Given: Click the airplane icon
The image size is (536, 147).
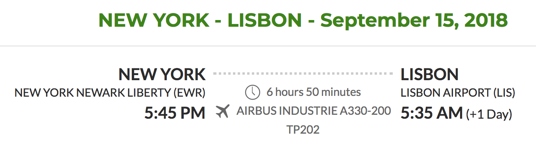Looking at the screenshot, I should [223, 112].
